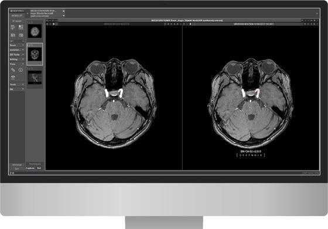Image resolution: width=328 pixels, height=229 pixels.
Task: Click the Exit button
Action: 17,168
